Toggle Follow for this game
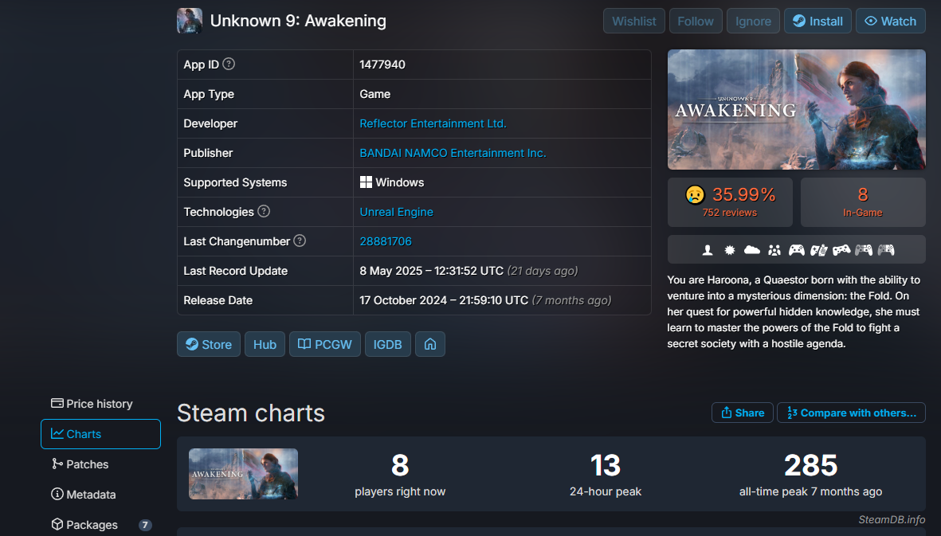This screenshot has height=536, width=941. pyautogui.click(x=696, y=22)
